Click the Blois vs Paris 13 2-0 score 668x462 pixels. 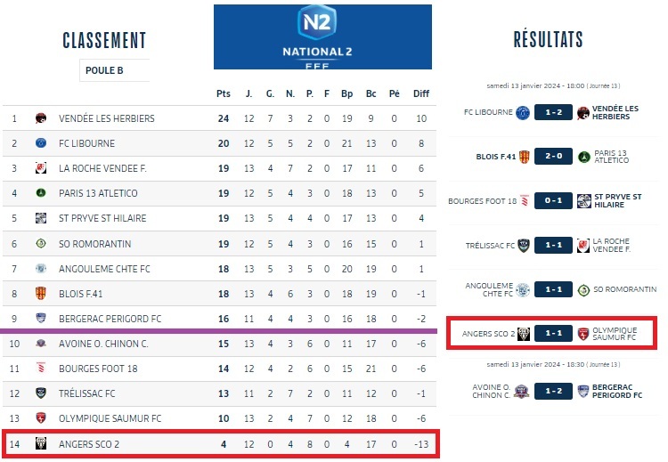554,156
